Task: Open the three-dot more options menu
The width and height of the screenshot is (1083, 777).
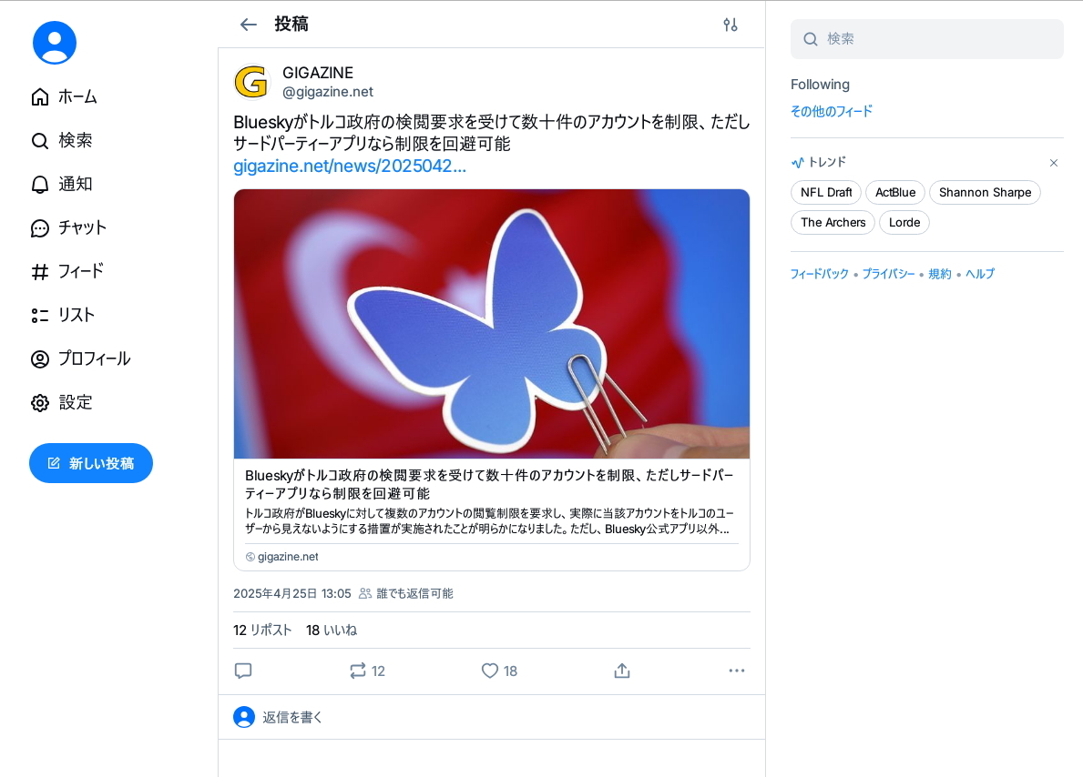Action: 737,671
